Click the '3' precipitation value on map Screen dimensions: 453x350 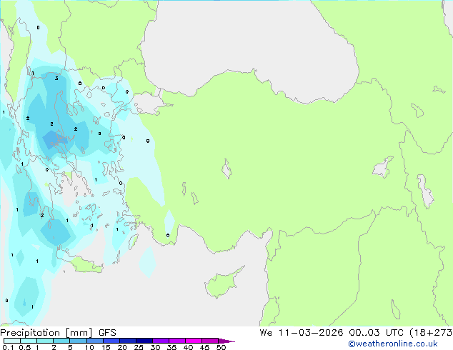[56, 79]
